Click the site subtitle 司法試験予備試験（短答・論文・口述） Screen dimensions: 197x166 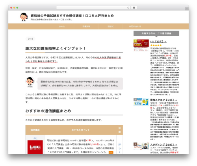click(52, 20)
